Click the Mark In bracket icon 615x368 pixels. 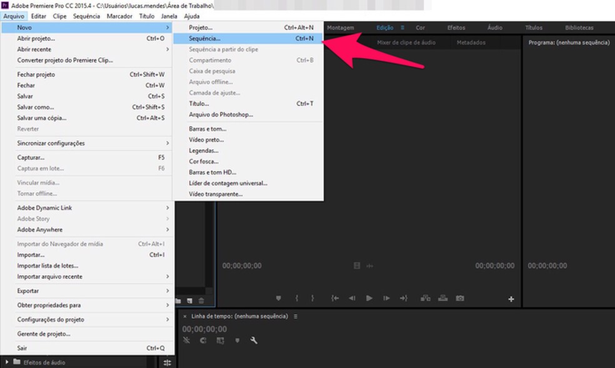tap(296, 299)
